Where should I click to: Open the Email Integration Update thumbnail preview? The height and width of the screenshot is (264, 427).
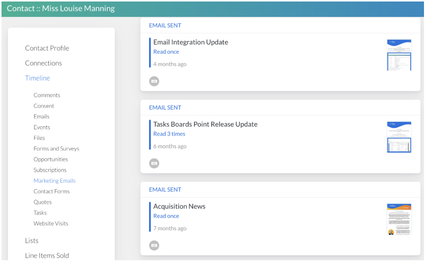tap(399, 55)
